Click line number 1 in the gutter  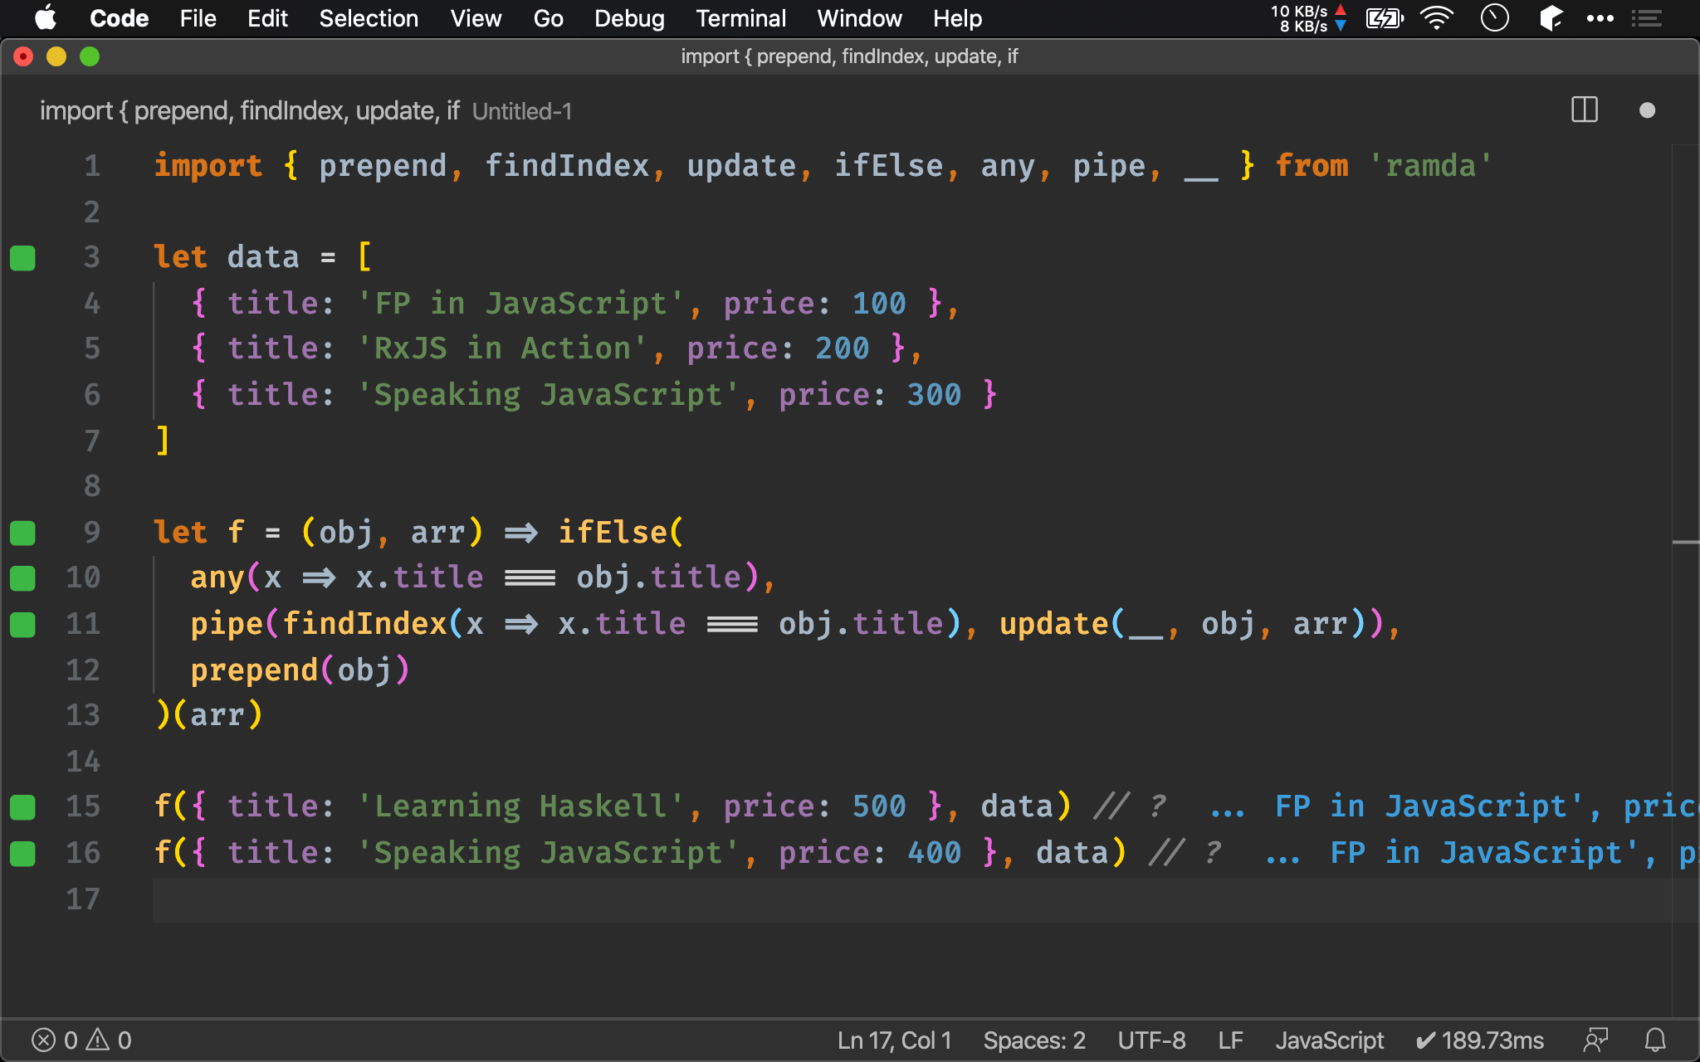tap(92, 166)
